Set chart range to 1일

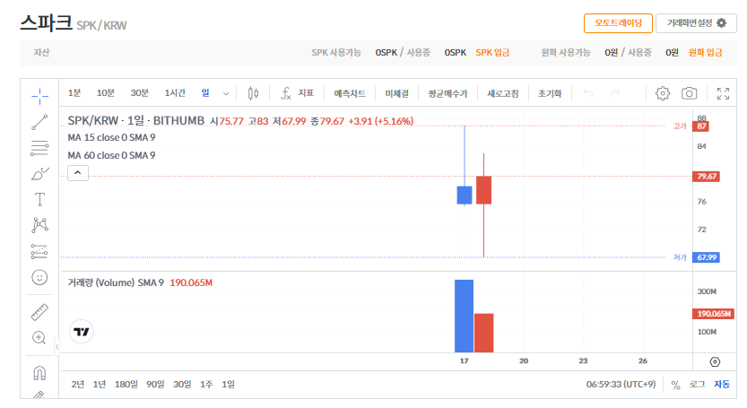[x=228, y=384]
